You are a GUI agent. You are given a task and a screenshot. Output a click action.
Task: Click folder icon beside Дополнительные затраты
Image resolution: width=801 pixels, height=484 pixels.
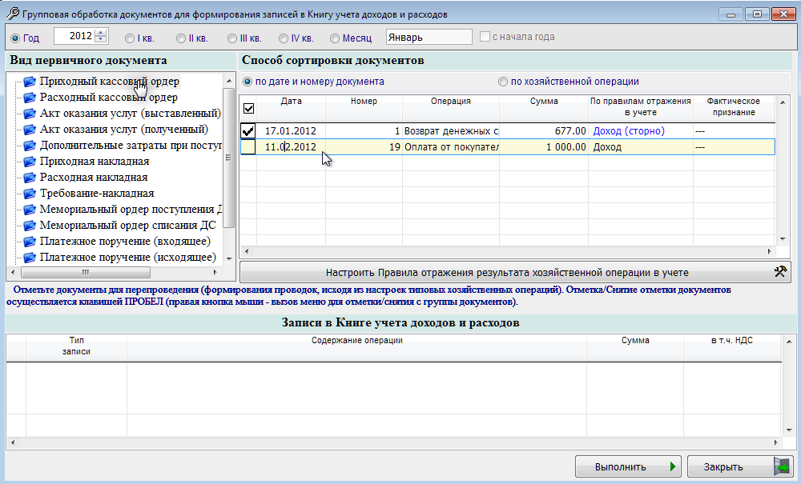30,146
